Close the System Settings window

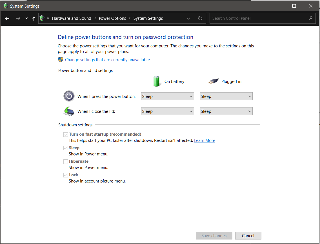[311, 6]
